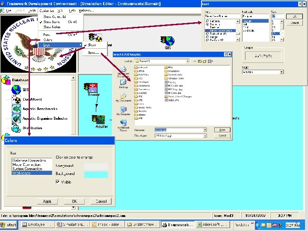Click the Source module icon in workspace
This screenshot has height=231, width=308.
point(91,88)
